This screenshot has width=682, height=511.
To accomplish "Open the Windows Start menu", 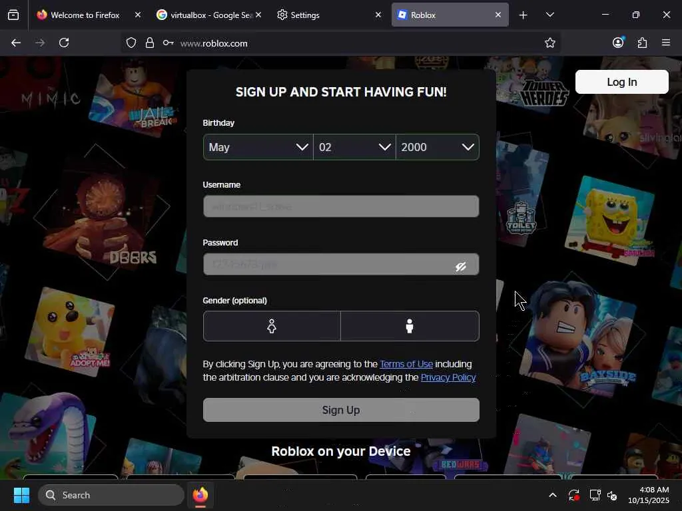I will 21,495.
